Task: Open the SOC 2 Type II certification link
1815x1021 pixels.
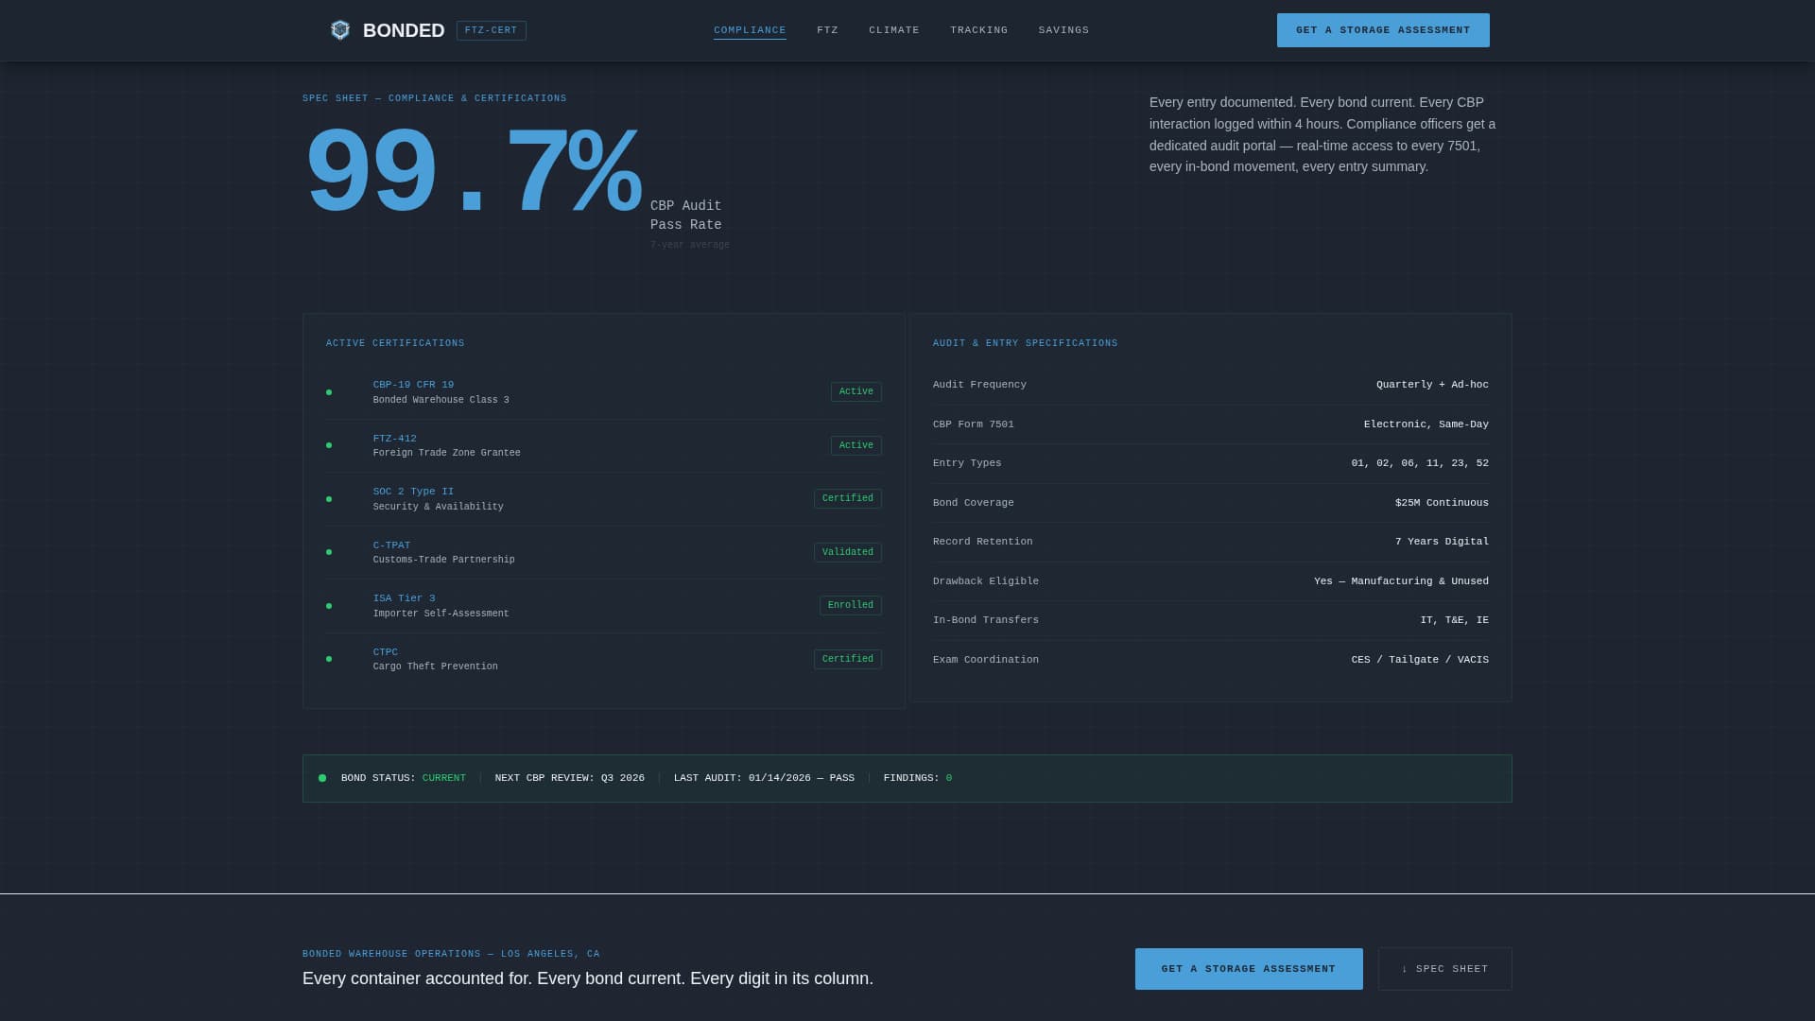Action: [x=412, y=491]
